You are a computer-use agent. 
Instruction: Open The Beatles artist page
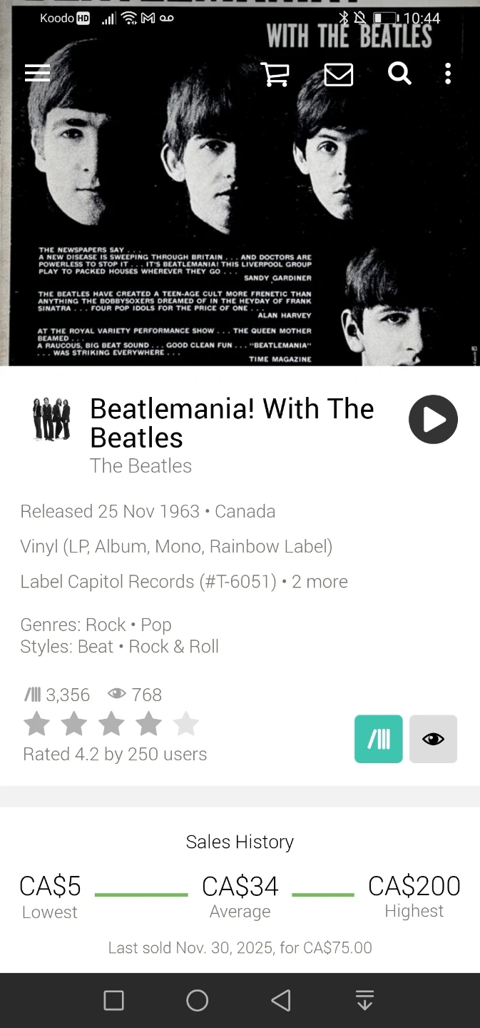pyautogui.click(x=141, y=466)
